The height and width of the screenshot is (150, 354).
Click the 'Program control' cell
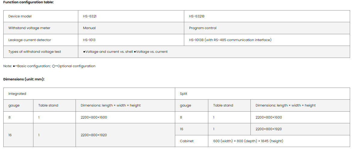(x=203, y=28)
